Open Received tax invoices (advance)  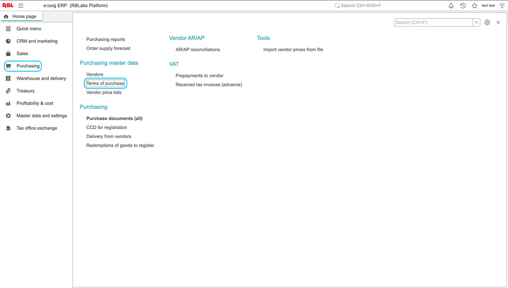(209, 85)
